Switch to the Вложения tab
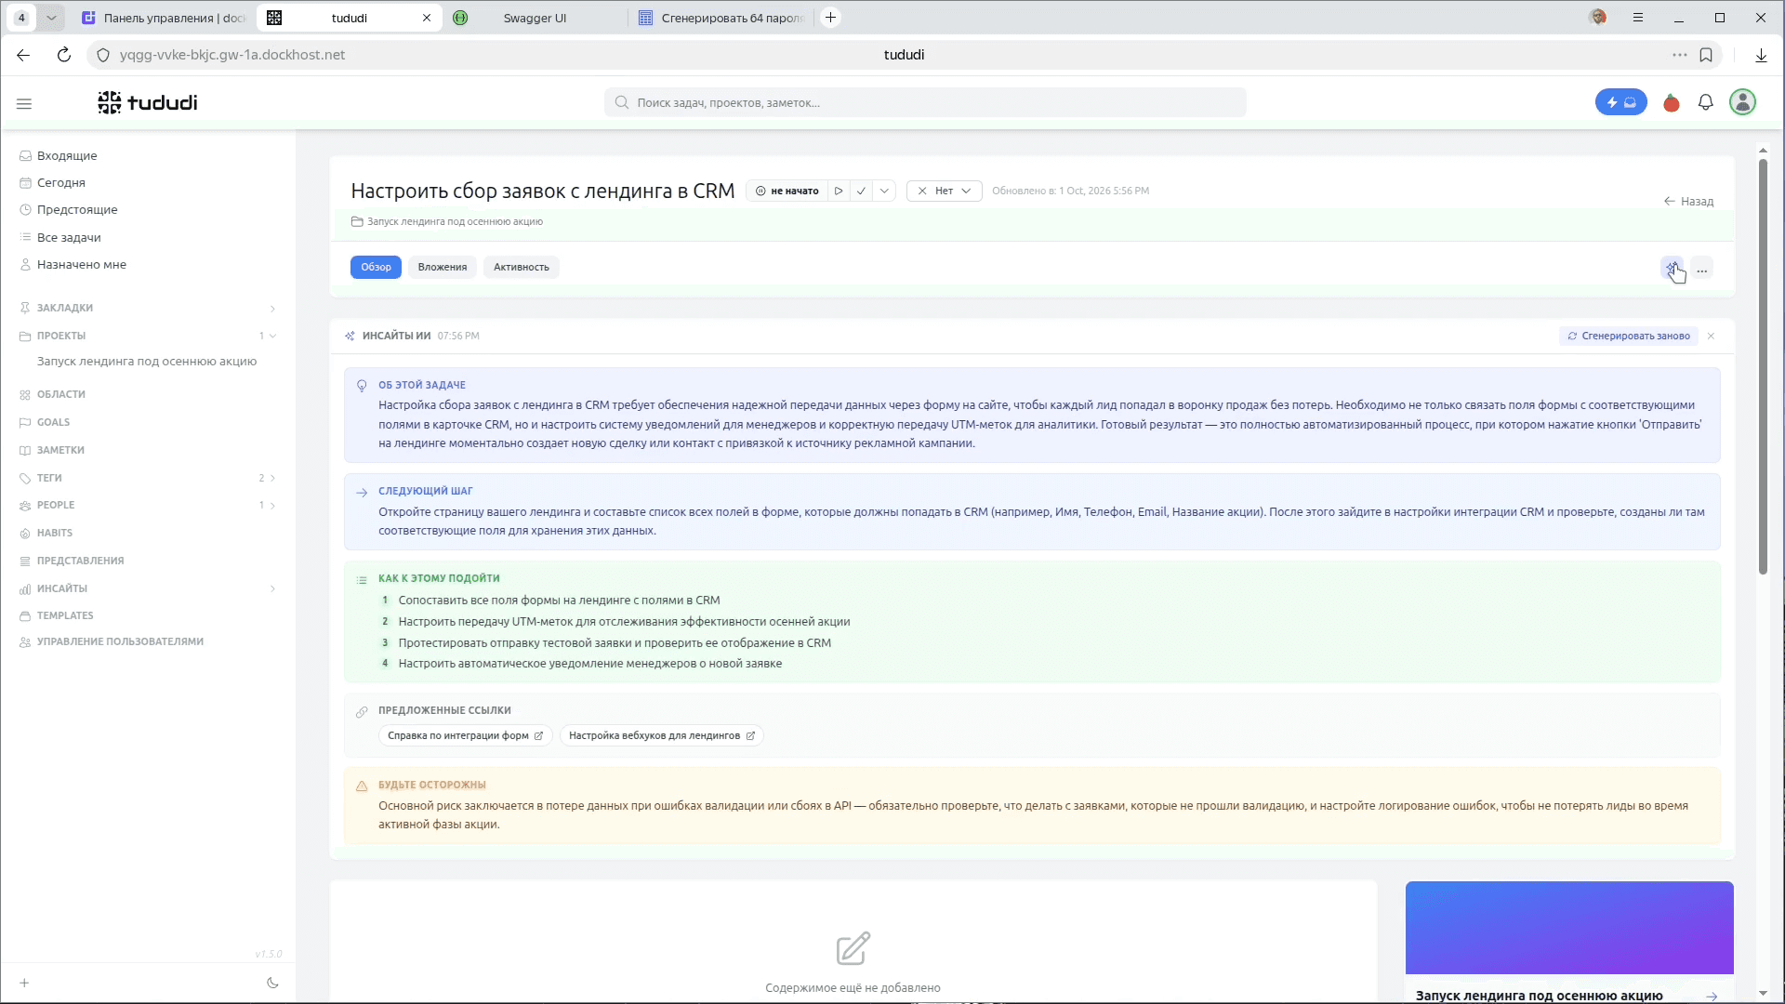The height and width of the screenshot is (1004, 1785). 443,267
